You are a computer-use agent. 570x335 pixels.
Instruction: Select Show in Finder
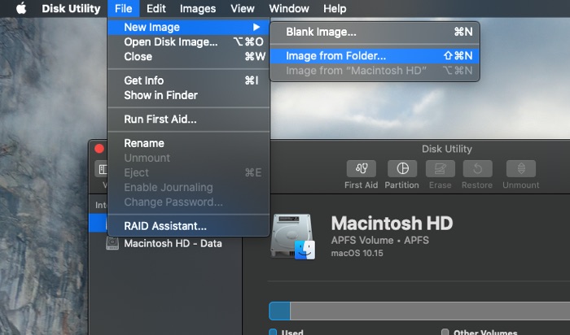click(x=188, y=95)
